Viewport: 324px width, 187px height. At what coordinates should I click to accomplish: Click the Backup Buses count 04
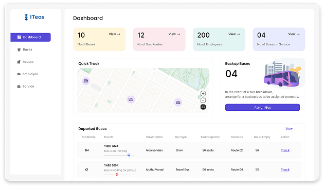[x=231, y=74]
